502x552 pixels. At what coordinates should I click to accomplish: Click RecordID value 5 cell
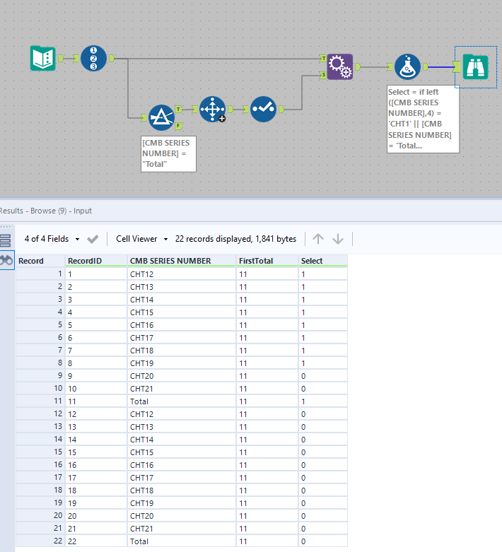96,325
